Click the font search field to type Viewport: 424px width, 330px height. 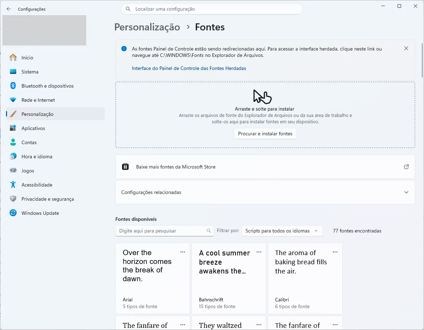coord(164,231)
